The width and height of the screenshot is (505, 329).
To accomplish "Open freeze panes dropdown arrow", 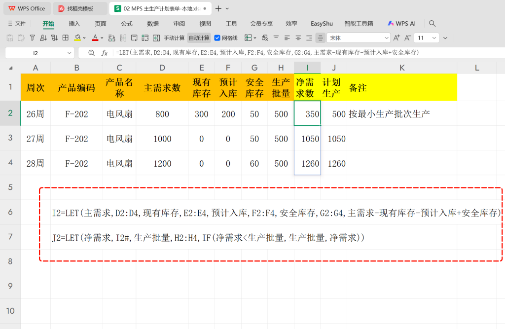I will point(255,38).
